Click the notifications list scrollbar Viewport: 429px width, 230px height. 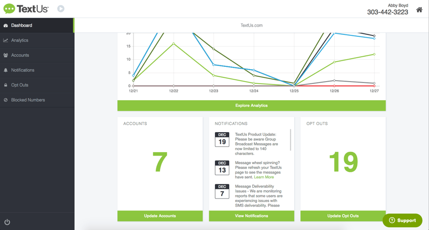click(x=290, y=140)
